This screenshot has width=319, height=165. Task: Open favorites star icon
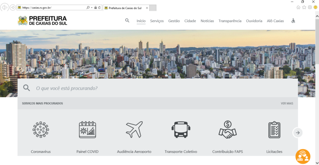pyautogui.click(x=304, y=8)
